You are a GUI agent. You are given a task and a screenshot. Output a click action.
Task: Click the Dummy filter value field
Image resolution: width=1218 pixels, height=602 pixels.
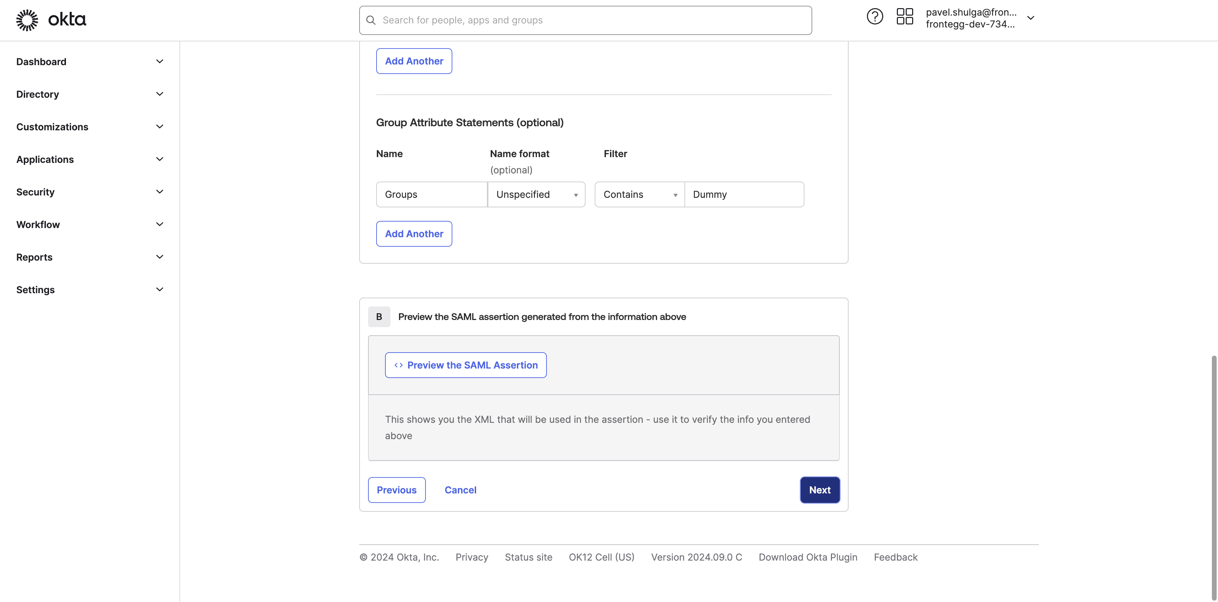click(x=744, y=194)
